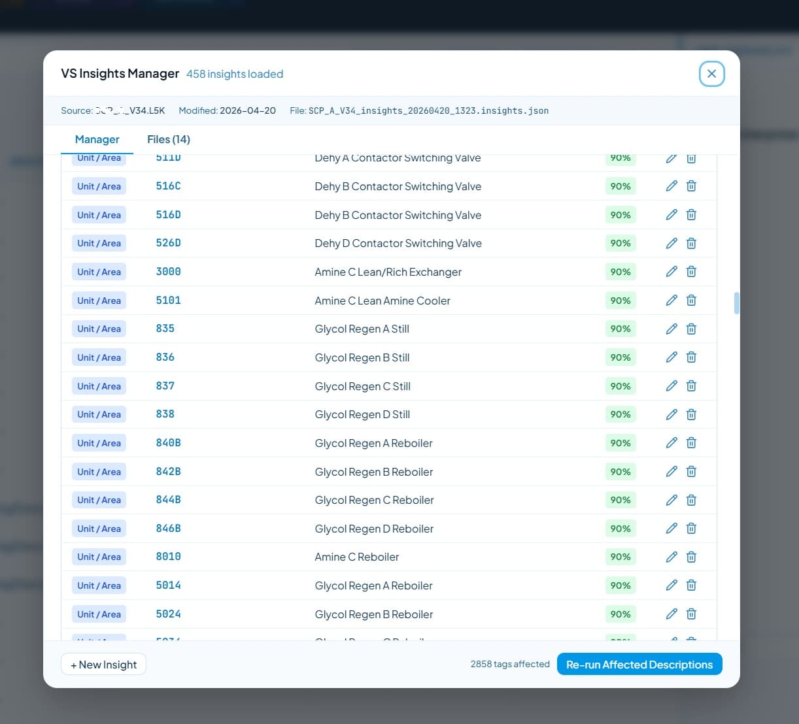Image resolution: width=799 pixels, height=724 pixels.
Task: Select tag code 5101
Action: point(168,301)
